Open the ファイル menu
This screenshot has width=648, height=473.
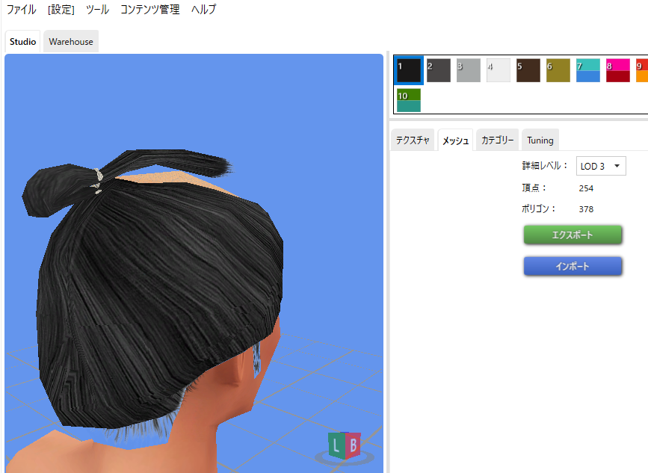[21, 10]
